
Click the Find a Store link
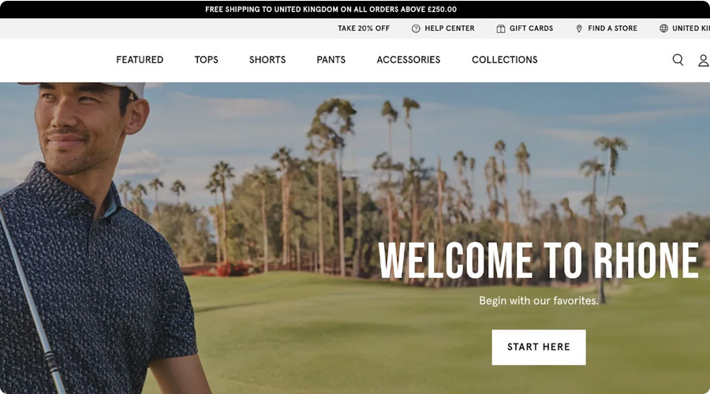(612, 28)
